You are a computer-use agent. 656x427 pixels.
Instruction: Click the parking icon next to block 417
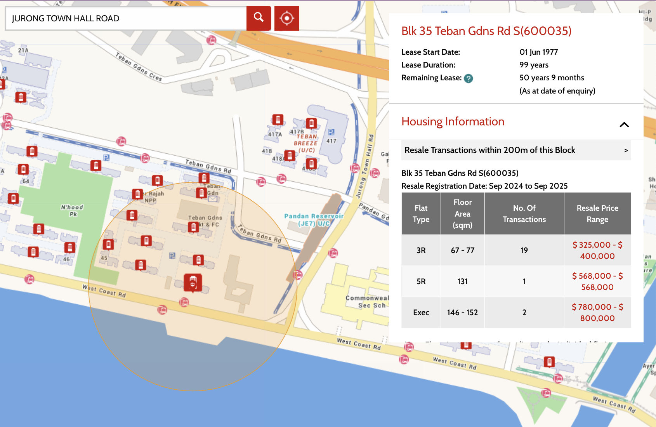(x=331, y=132)
